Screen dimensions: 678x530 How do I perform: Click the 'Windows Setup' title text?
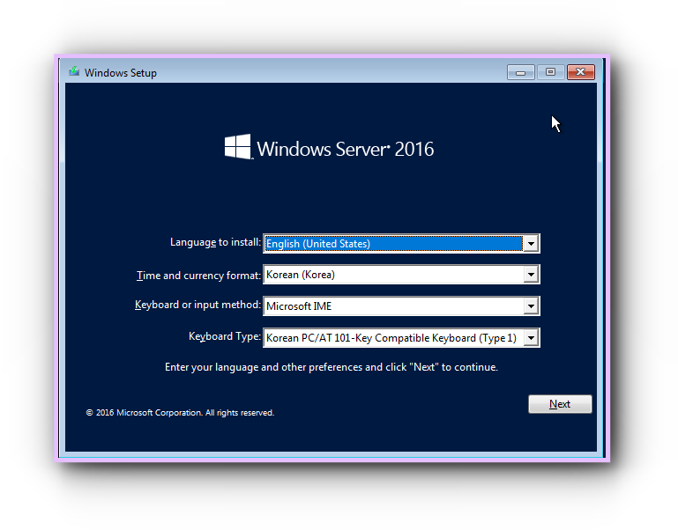pyautogui.click(x=121, y=72)
